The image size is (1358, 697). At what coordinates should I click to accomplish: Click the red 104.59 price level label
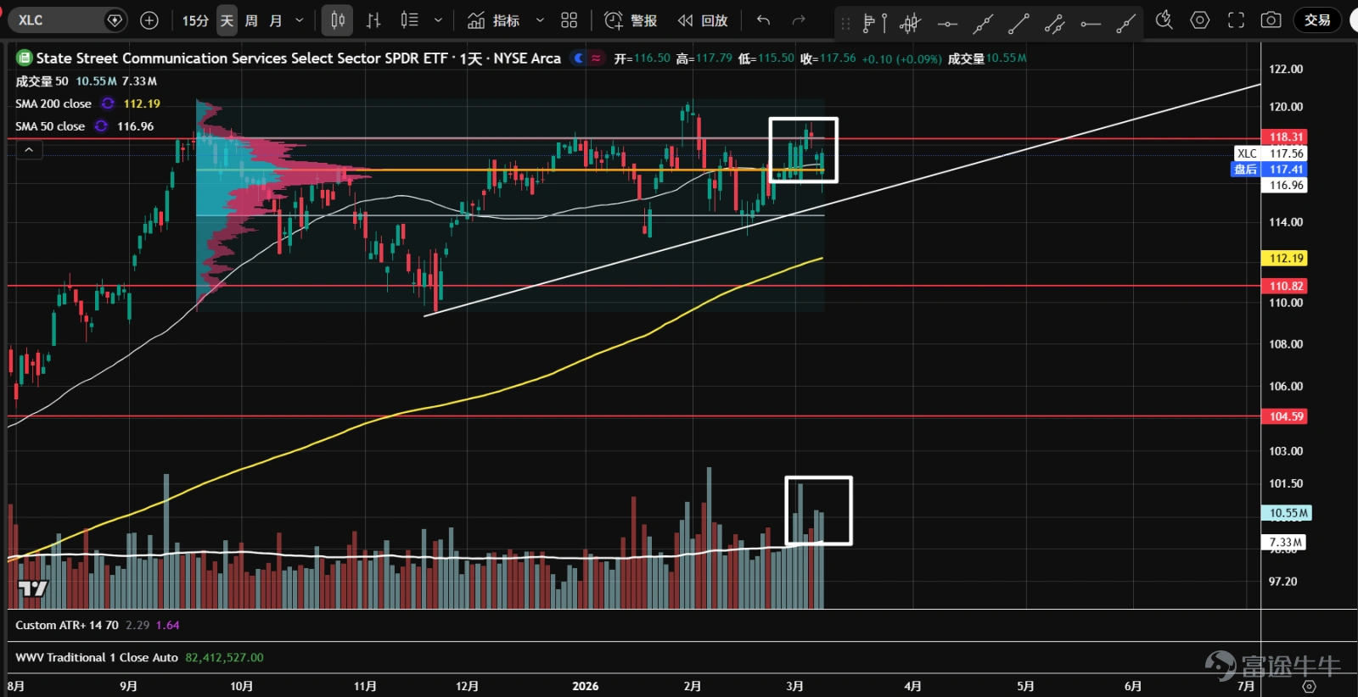(x=1286, y=416)
